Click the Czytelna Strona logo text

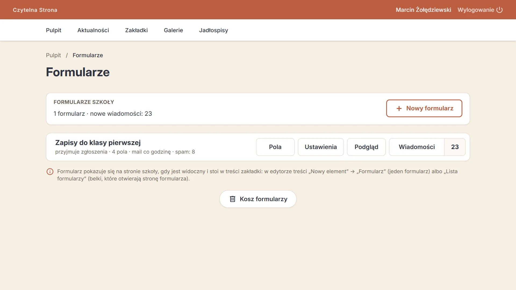35,10
